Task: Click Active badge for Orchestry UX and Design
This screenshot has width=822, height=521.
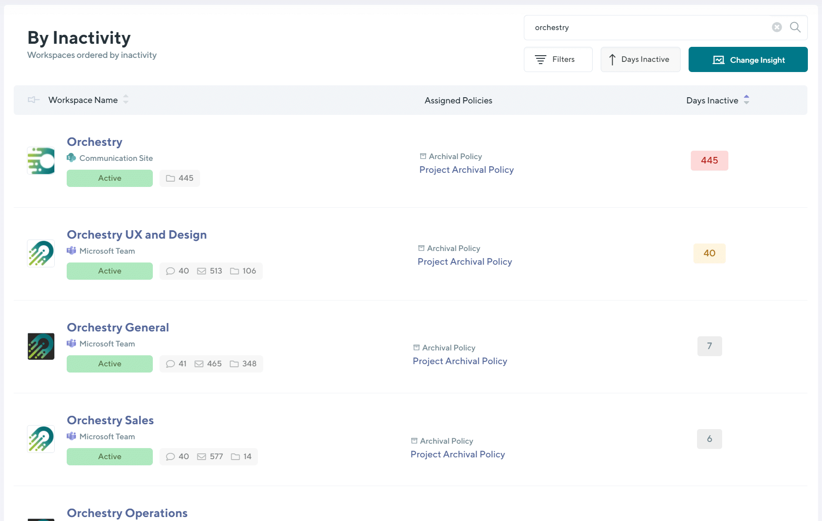Action: coord(110,271)
